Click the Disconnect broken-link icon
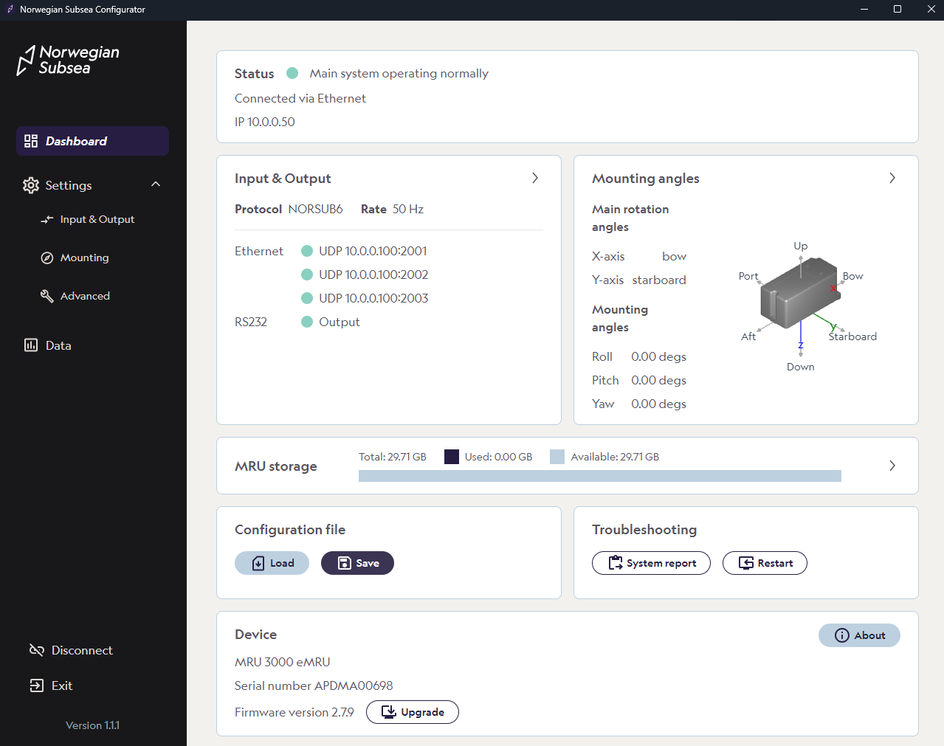Image resolution: width=944 pixels, height=746 pixels. point(36,650)
